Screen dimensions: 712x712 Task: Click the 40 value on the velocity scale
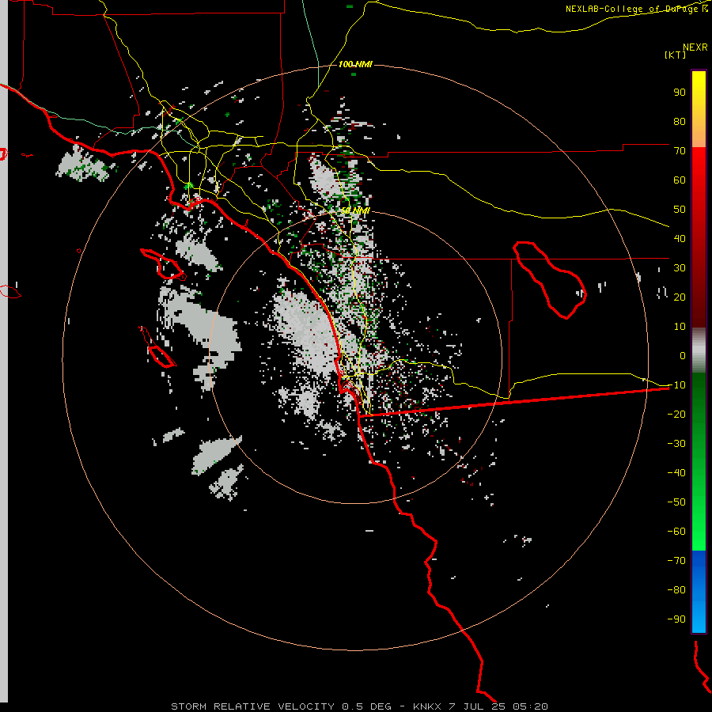tap(680, 238)
